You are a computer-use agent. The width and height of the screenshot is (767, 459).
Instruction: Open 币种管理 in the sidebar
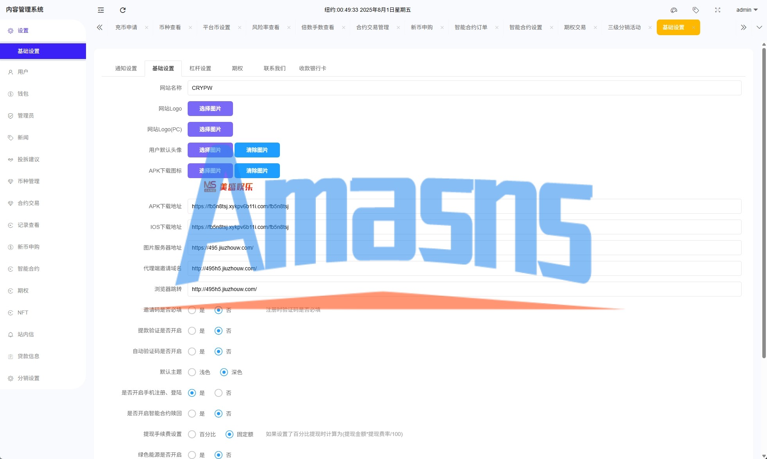pyautogui.click(x=43, y=181)
